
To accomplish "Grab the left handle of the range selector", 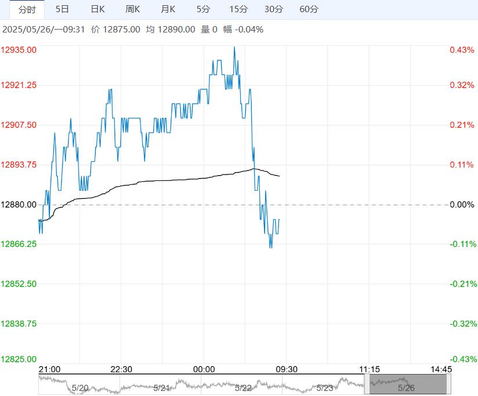I will pos(367,385).
